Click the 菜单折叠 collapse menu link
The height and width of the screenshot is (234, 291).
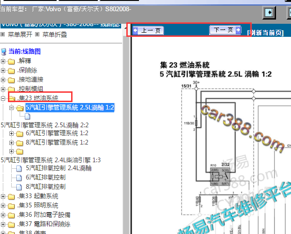click(x=55, y=34)
